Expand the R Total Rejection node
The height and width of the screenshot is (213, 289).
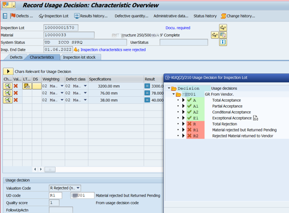[183, 124]
